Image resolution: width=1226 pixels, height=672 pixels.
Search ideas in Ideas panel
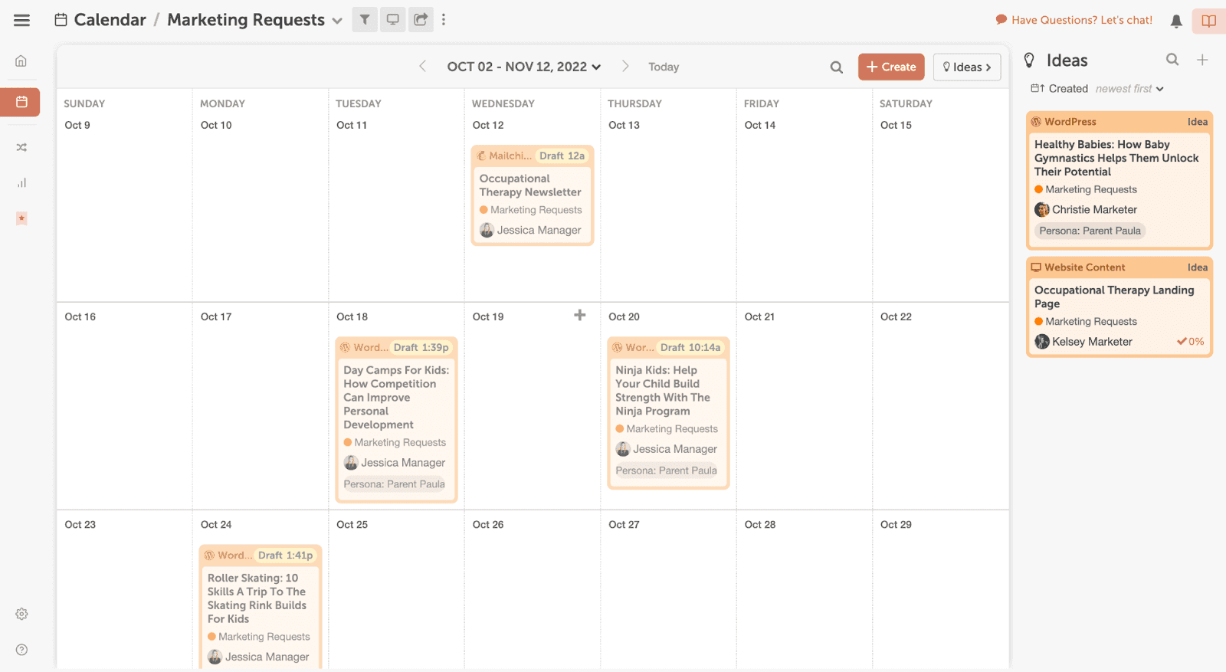tap(1172, 60)
